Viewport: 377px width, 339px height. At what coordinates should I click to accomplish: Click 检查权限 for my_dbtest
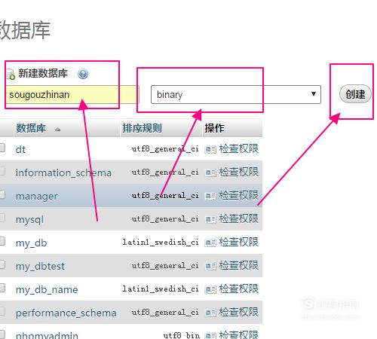pyautogui.click(x=238, y=265)
